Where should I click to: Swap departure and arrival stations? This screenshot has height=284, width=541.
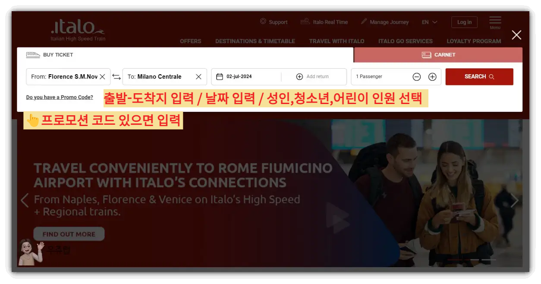coord(116,77)
